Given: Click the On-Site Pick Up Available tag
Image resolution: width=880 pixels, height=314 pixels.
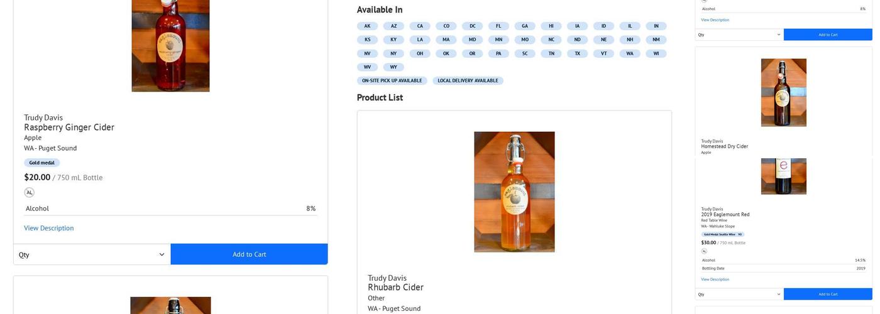Looking at the screenshot, I should [392, 80].
